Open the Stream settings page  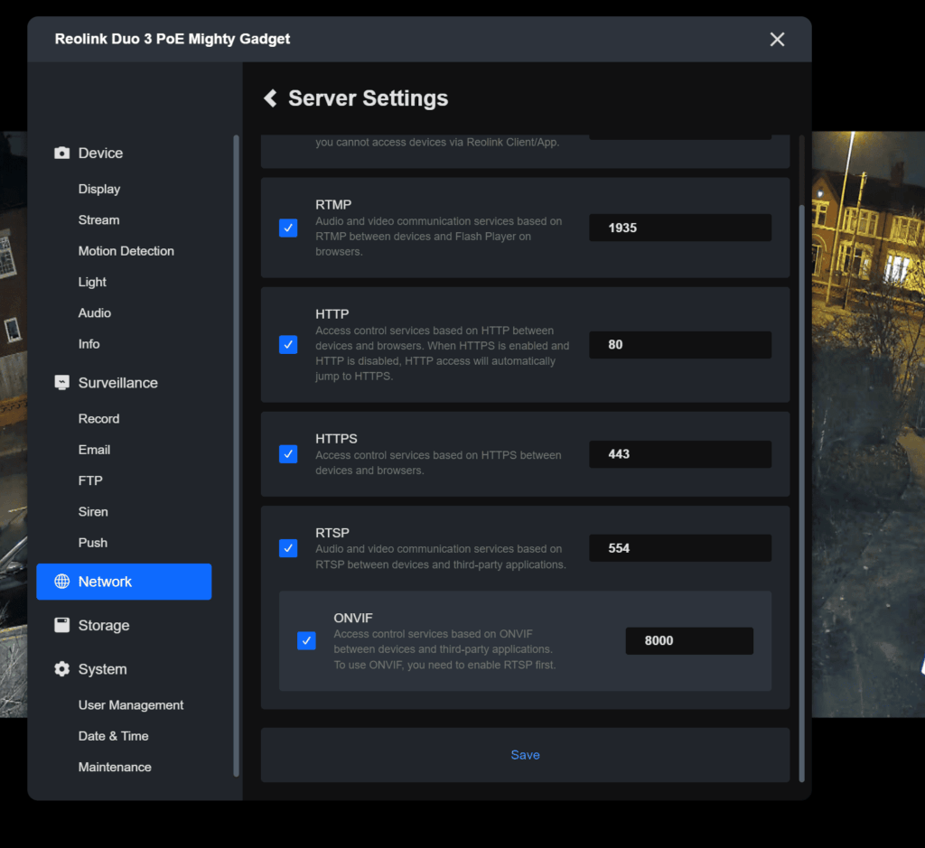click(x=98, y=220)
